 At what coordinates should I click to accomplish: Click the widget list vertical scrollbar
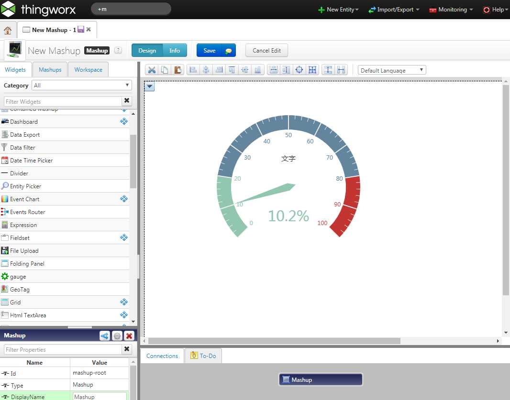[133, 162]
